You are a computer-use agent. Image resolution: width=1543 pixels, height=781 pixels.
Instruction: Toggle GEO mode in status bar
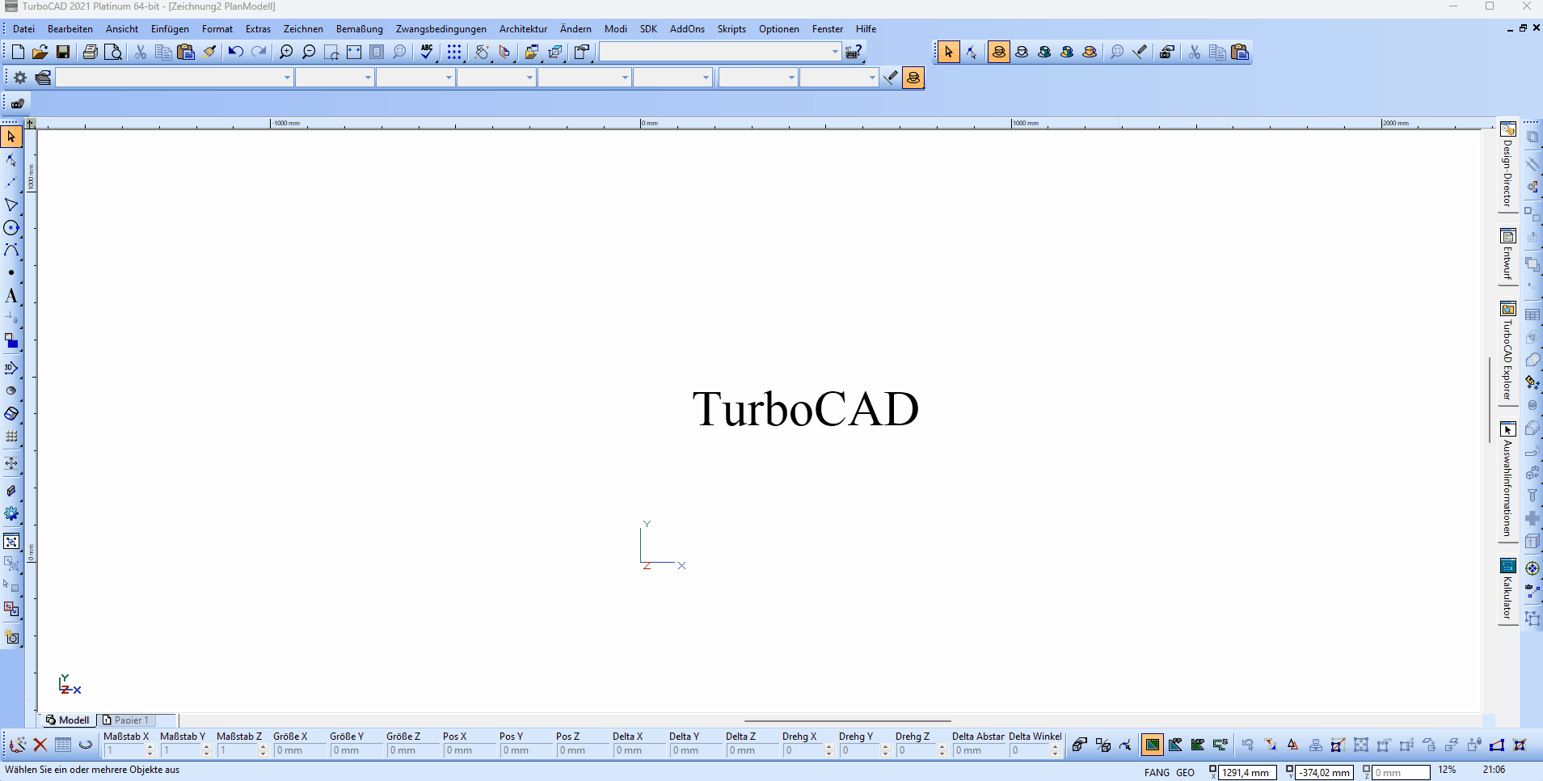tap(1185, 772)
